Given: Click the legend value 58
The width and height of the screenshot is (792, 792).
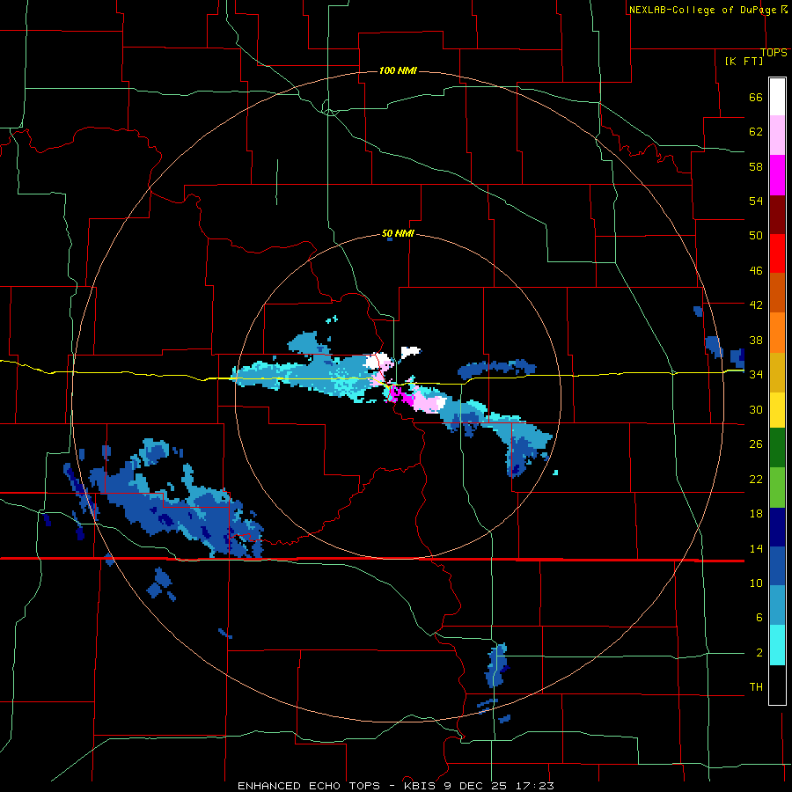Looking at the screenshot, I should 756,166.
